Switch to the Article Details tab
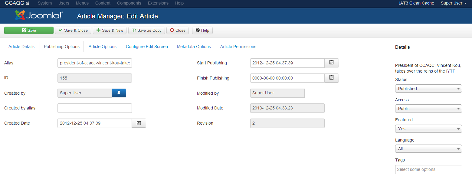The image size is (472, 176). (x=21, y=47)
